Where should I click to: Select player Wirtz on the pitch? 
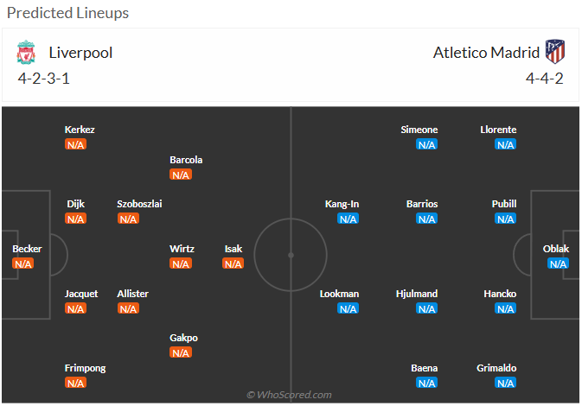(182, 249)
